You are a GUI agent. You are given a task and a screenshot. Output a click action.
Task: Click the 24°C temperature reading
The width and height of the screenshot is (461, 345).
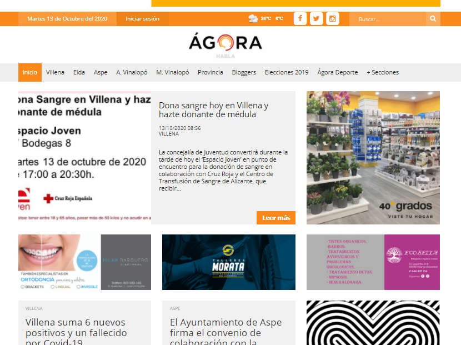coord(266,18)
